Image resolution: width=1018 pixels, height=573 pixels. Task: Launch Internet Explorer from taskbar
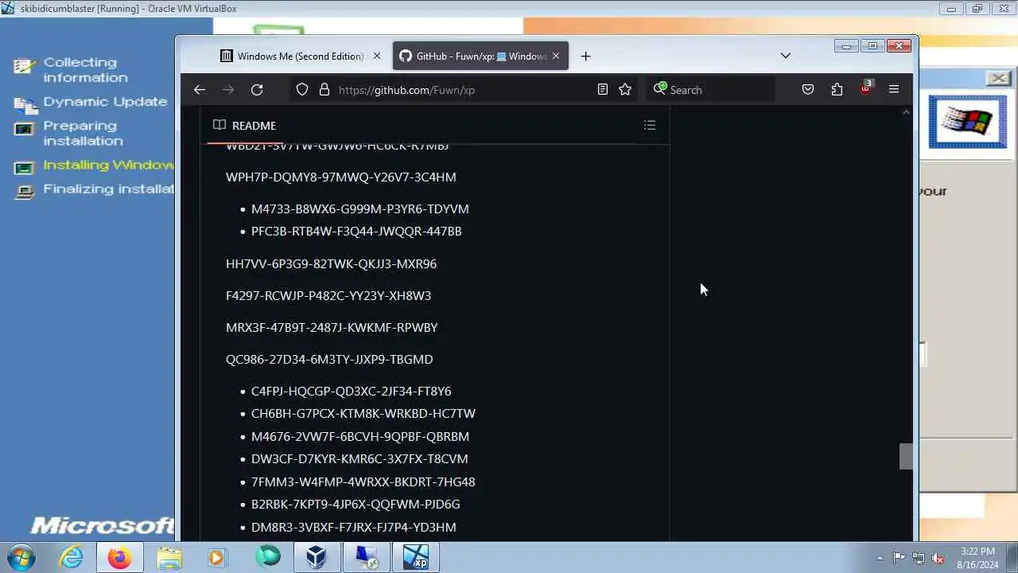coord(72,557)
